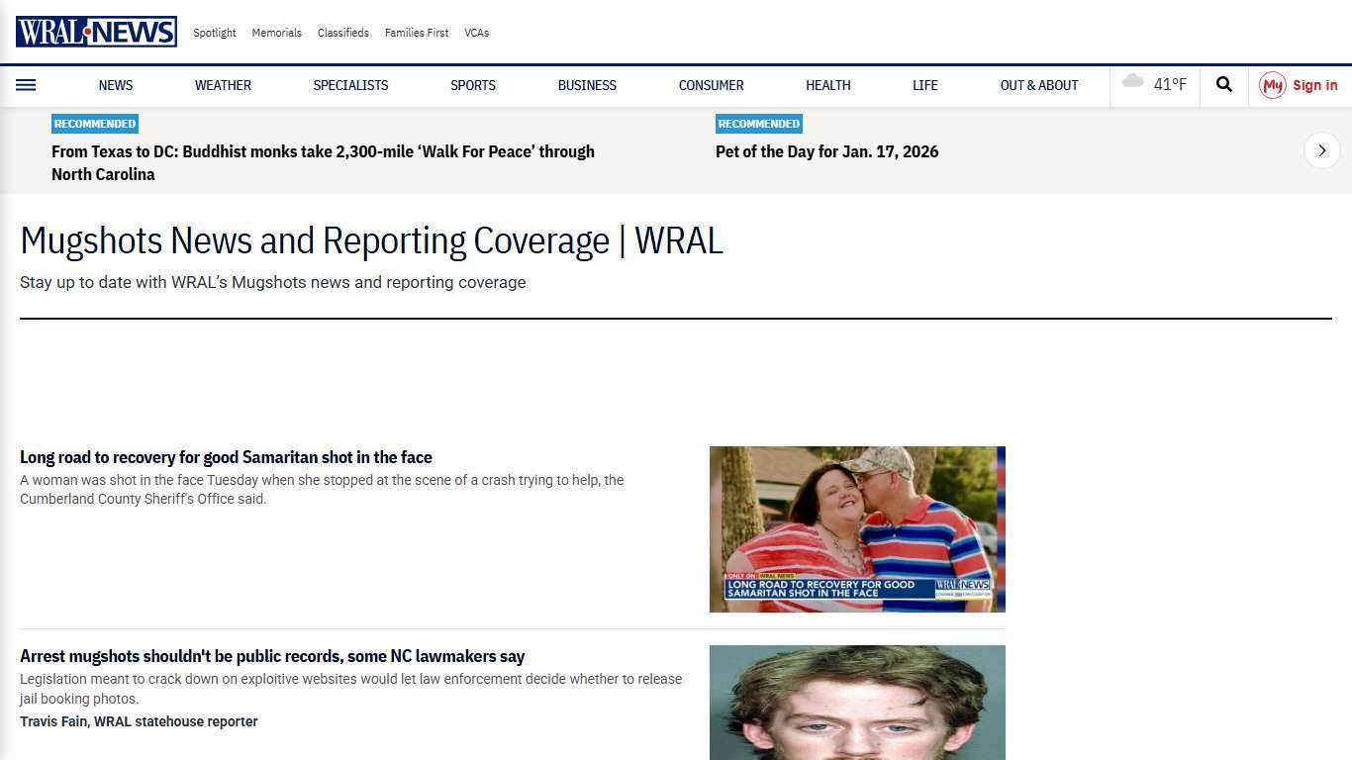Open the search function
The image size is (1352, 760).
1224,85
